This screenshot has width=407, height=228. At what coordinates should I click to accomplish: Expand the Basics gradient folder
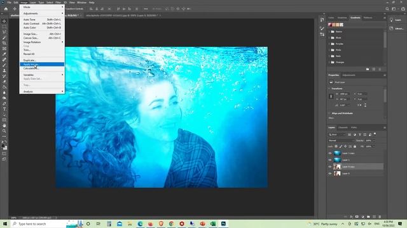329,32
